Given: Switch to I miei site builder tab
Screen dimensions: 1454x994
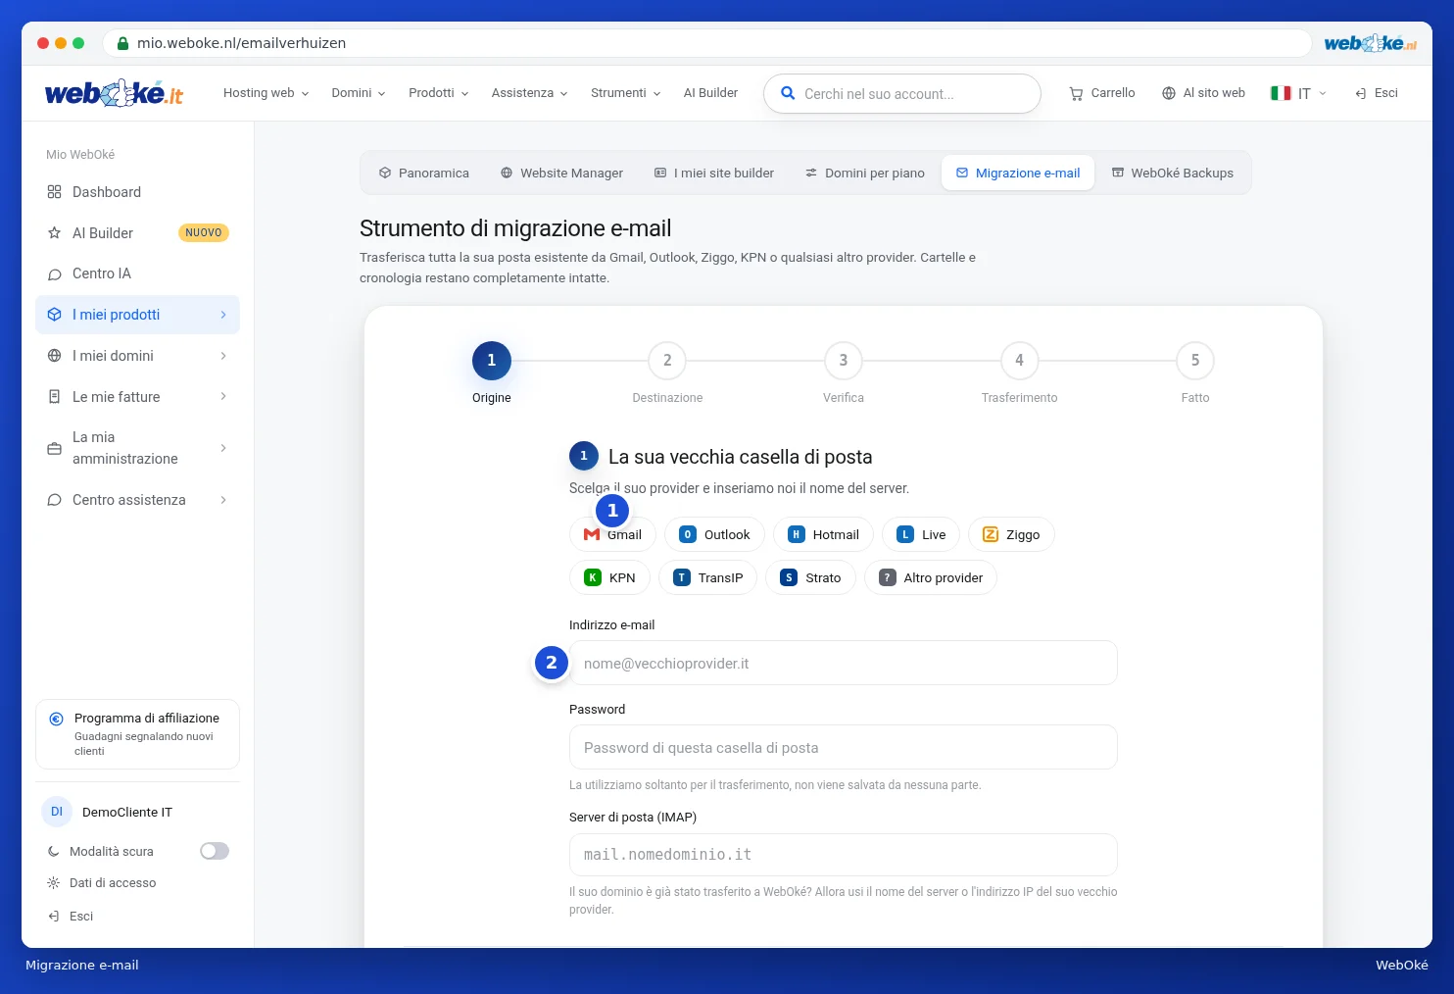Looking at the screenshot, I should (x=714, y=173).
